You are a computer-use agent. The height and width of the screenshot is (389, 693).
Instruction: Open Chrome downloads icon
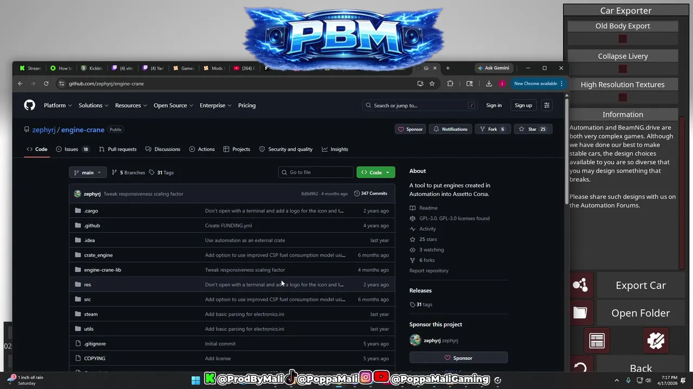coord(489,84)
